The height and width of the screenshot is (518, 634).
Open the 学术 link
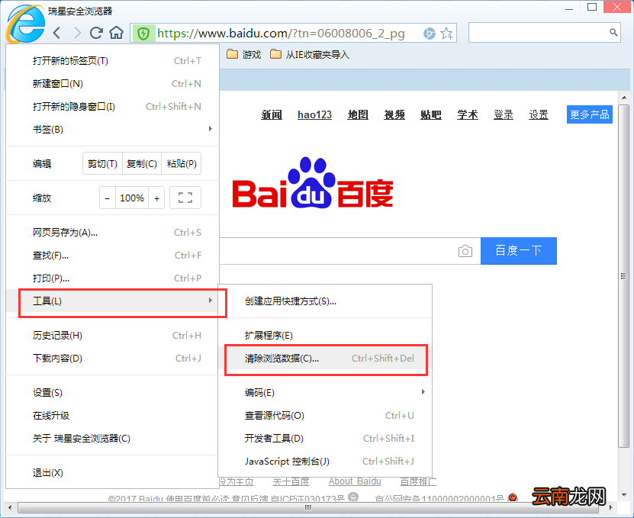pyautogui.click(x=468, y=115)
